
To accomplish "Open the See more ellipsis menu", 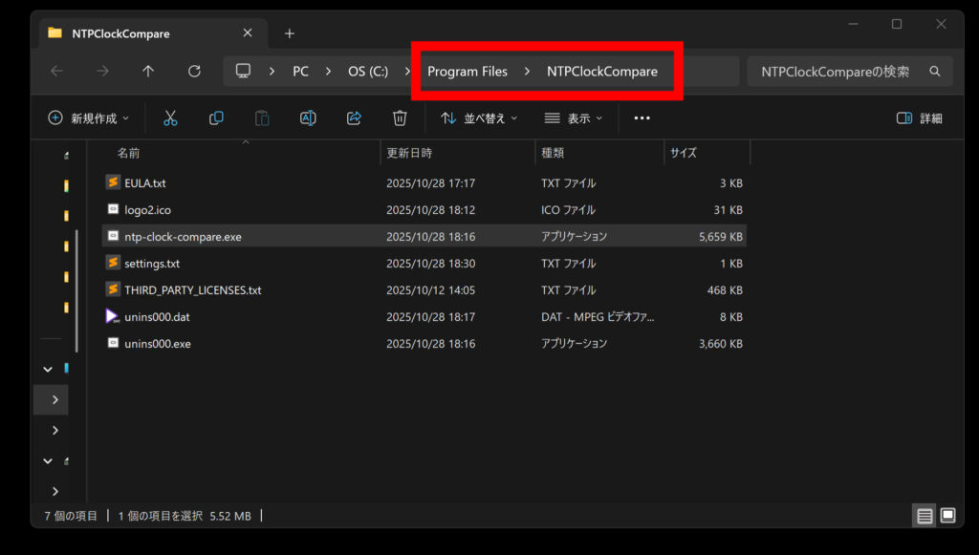I will coord(642,118).
